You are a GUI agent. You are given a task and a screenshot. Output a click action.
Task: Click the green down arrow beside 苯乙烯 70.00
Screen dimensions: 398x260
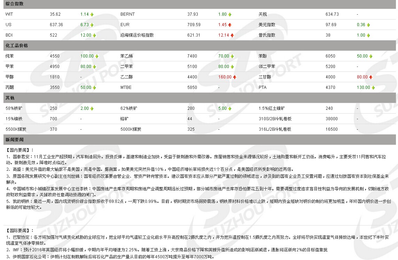click(x=232, y=56)
